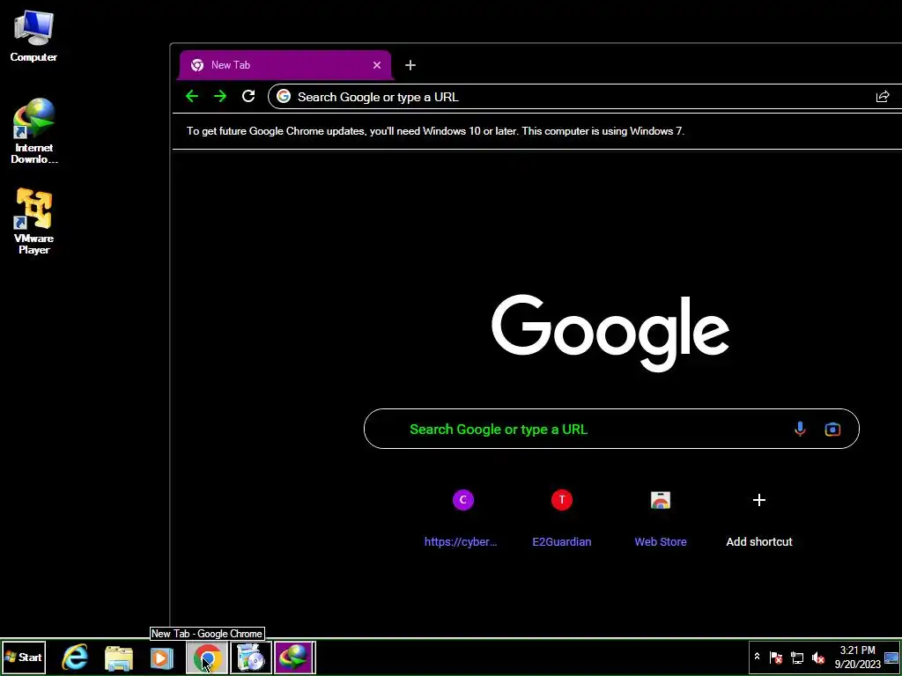Click the Chrome back arrow
Viewport: 902px width, 676px height.
point(191,97)
